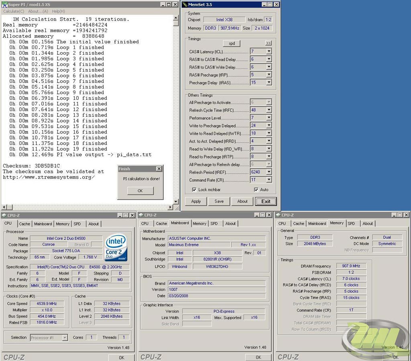The image size is (411, 361).
Task: Open the Read to Write Delay dropdown
Action: point(269,149)
